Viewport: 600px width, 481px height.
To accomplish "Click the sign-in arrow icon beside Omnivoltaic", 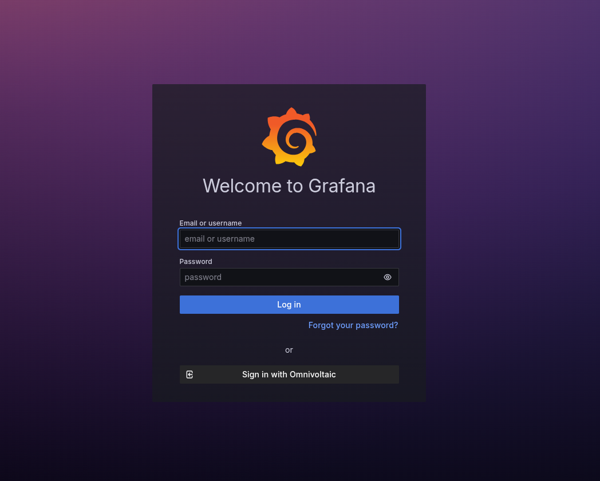I will click(190, 374).
